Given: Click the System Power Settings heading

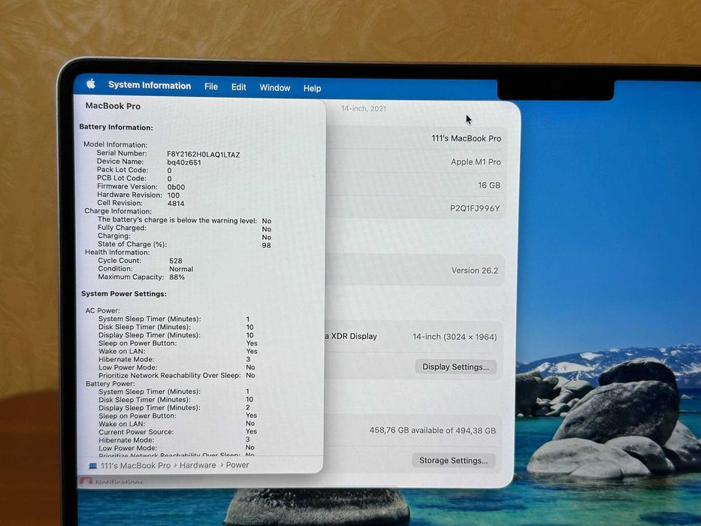Looking at the screenshot, I should point(124,294).
